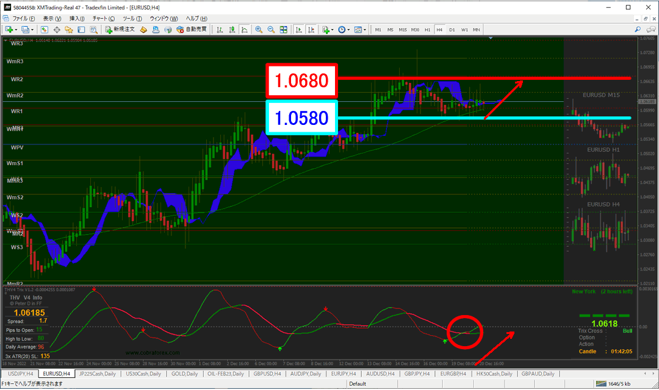Expand the Templates dropdown arrow

coord(365,30)
